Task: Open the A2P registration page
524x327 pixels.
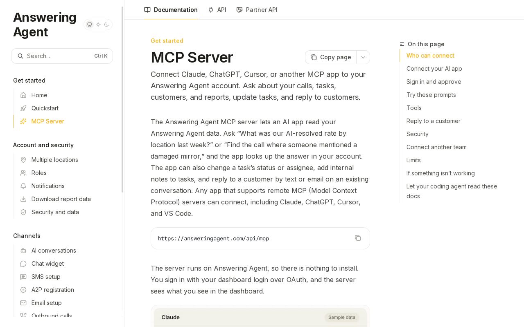Action: coord(63,290)
